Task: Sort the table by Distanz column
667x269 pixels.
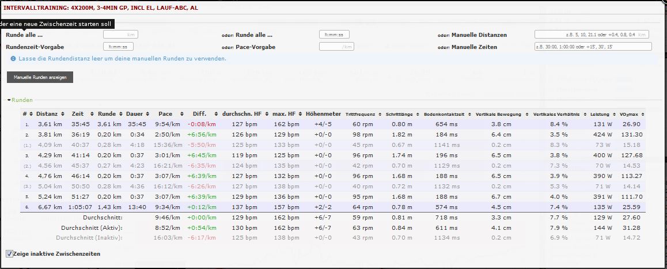Action: [47, 114]
